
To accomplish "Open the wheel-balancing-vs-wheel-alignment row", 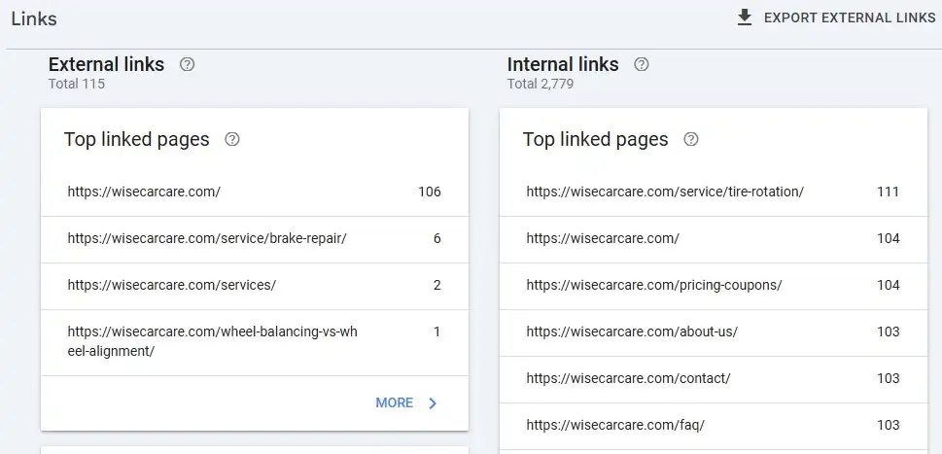I will [255, 341].
